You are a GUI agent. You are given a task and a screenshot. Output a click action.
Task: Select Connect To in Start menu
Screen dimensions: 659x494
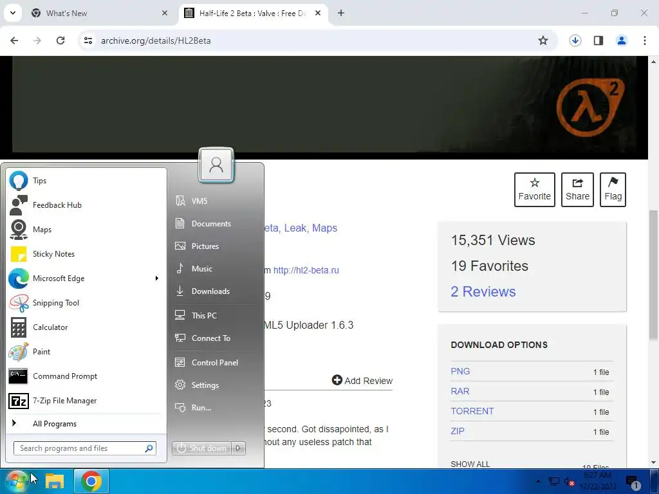point(214,338)
